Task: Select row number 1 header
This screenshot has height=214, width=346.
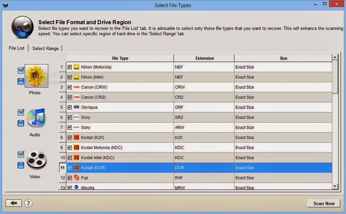Action: [x=62, y=67]
